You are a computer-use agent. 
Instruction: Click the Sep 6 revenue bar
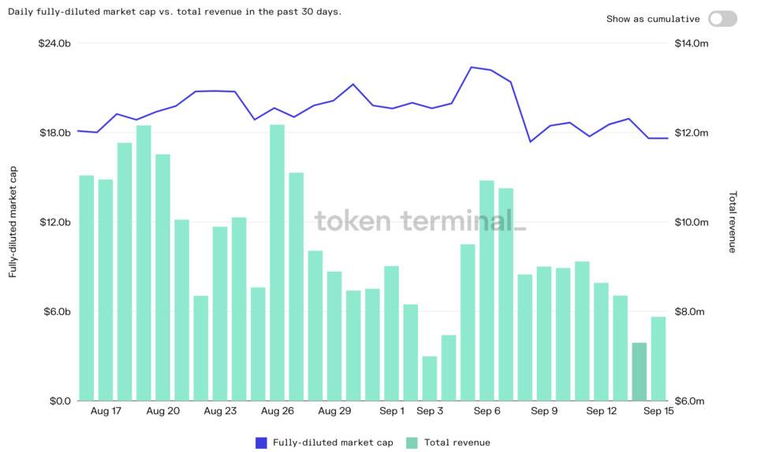click(x=487, y=291)
